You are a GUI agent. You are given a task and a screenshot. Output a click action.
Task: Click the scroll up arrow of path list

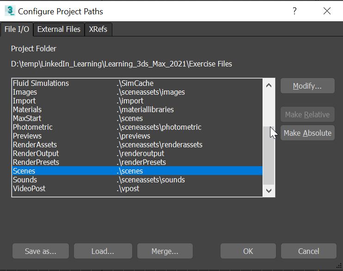click(269, 85)
